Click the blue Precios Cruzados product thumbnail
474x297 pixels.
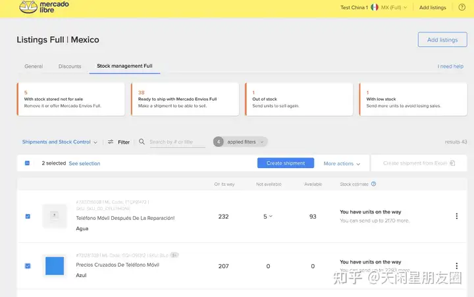coord(55,265)
